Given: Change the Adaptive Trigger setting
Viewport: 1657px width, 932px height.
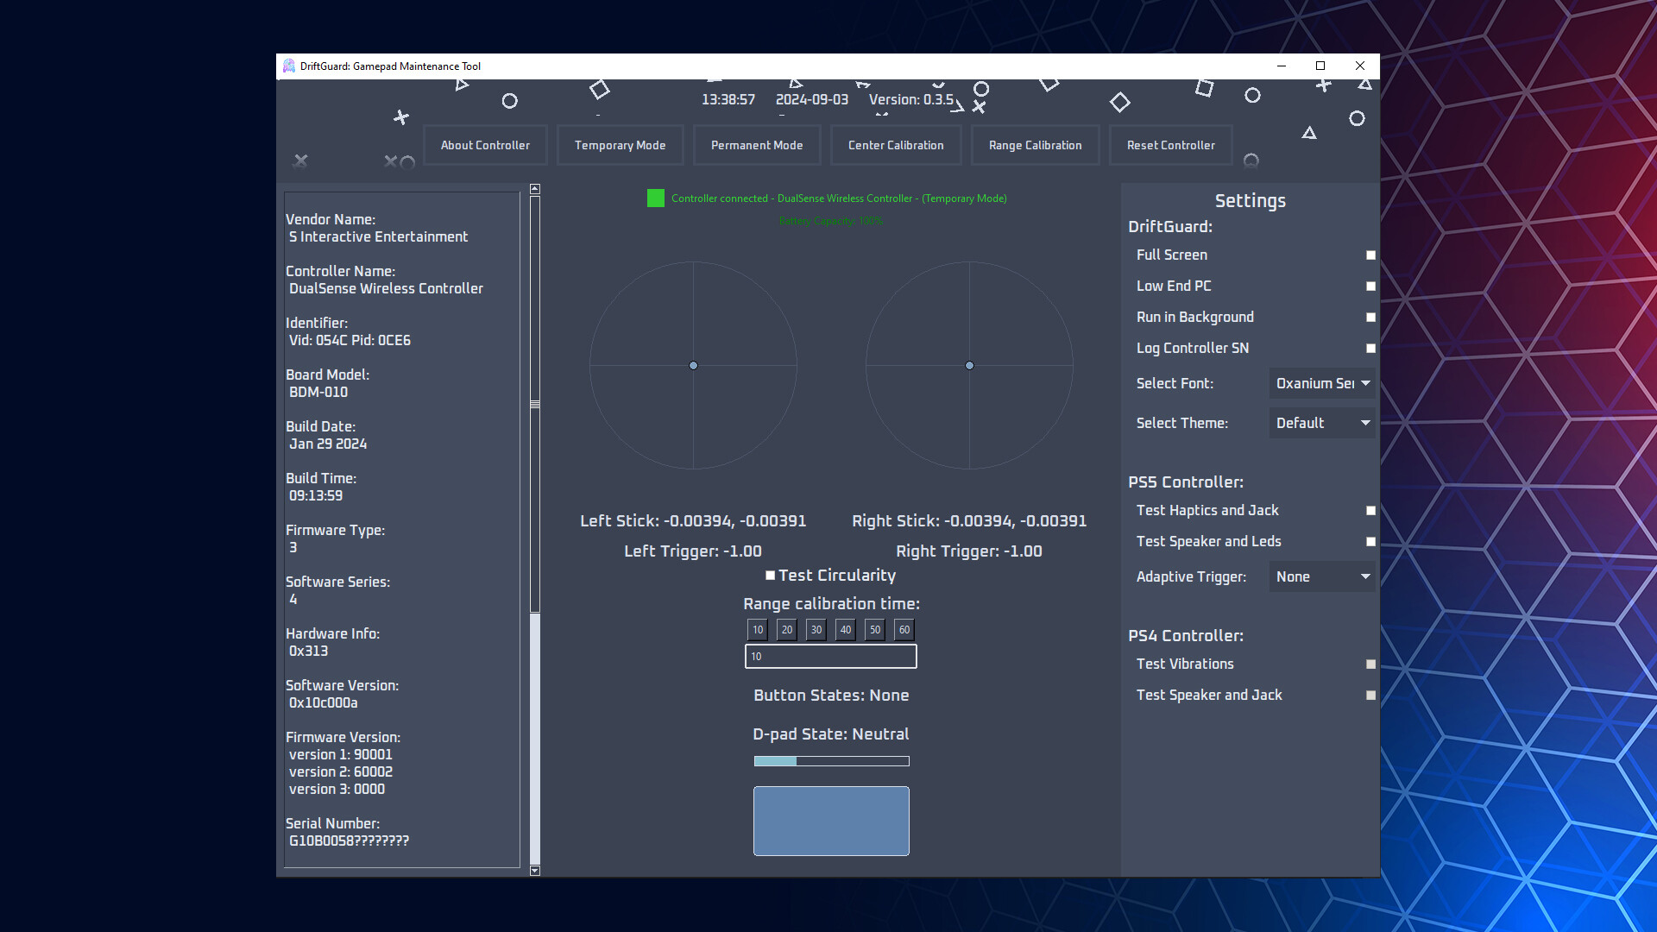Looking at the screenshot, I should pyautogui.click(x=1321, y=576).
